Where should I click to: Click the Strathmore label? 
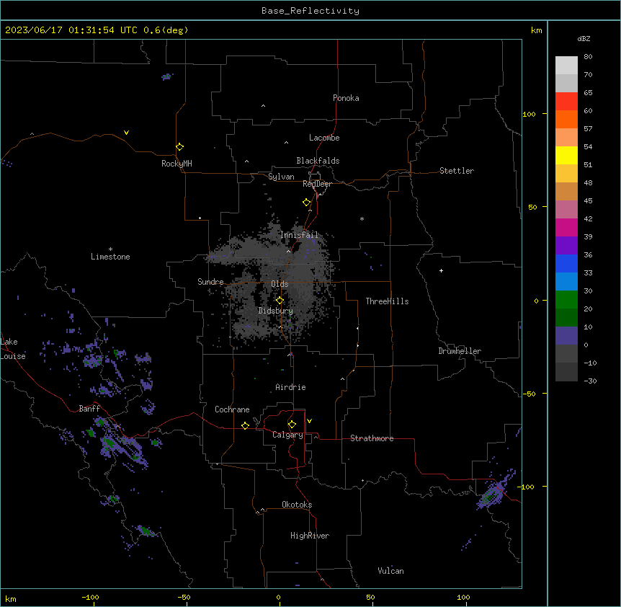point(372,438)
